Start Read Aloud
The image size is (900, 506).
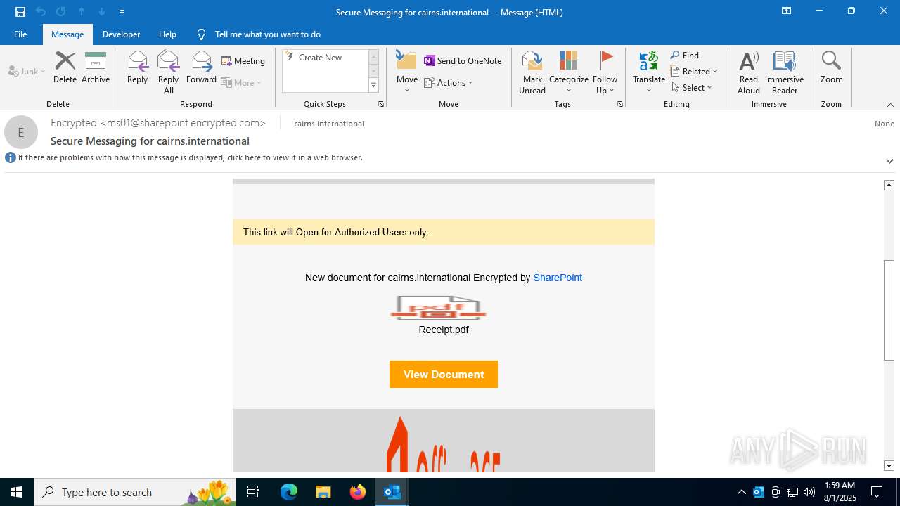(x=749, y=72)
